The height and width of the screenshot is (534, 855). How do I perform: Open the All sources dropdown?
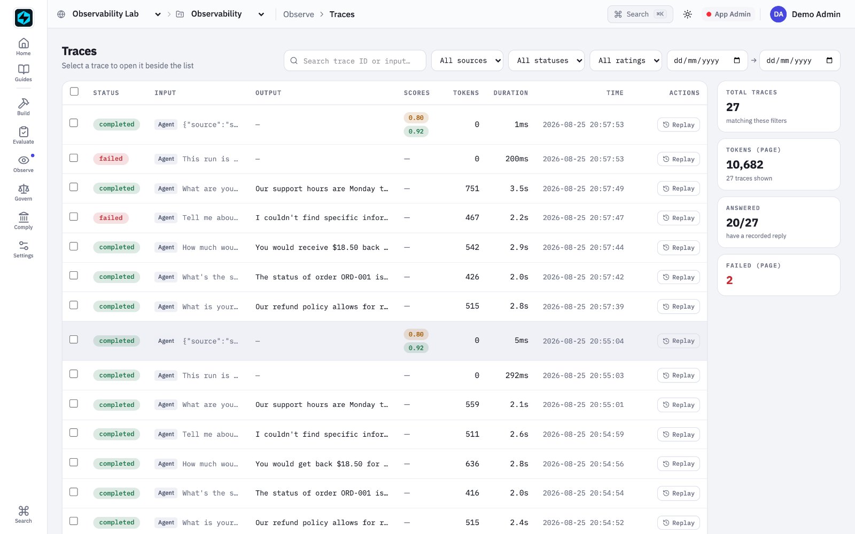click(467, 60)
